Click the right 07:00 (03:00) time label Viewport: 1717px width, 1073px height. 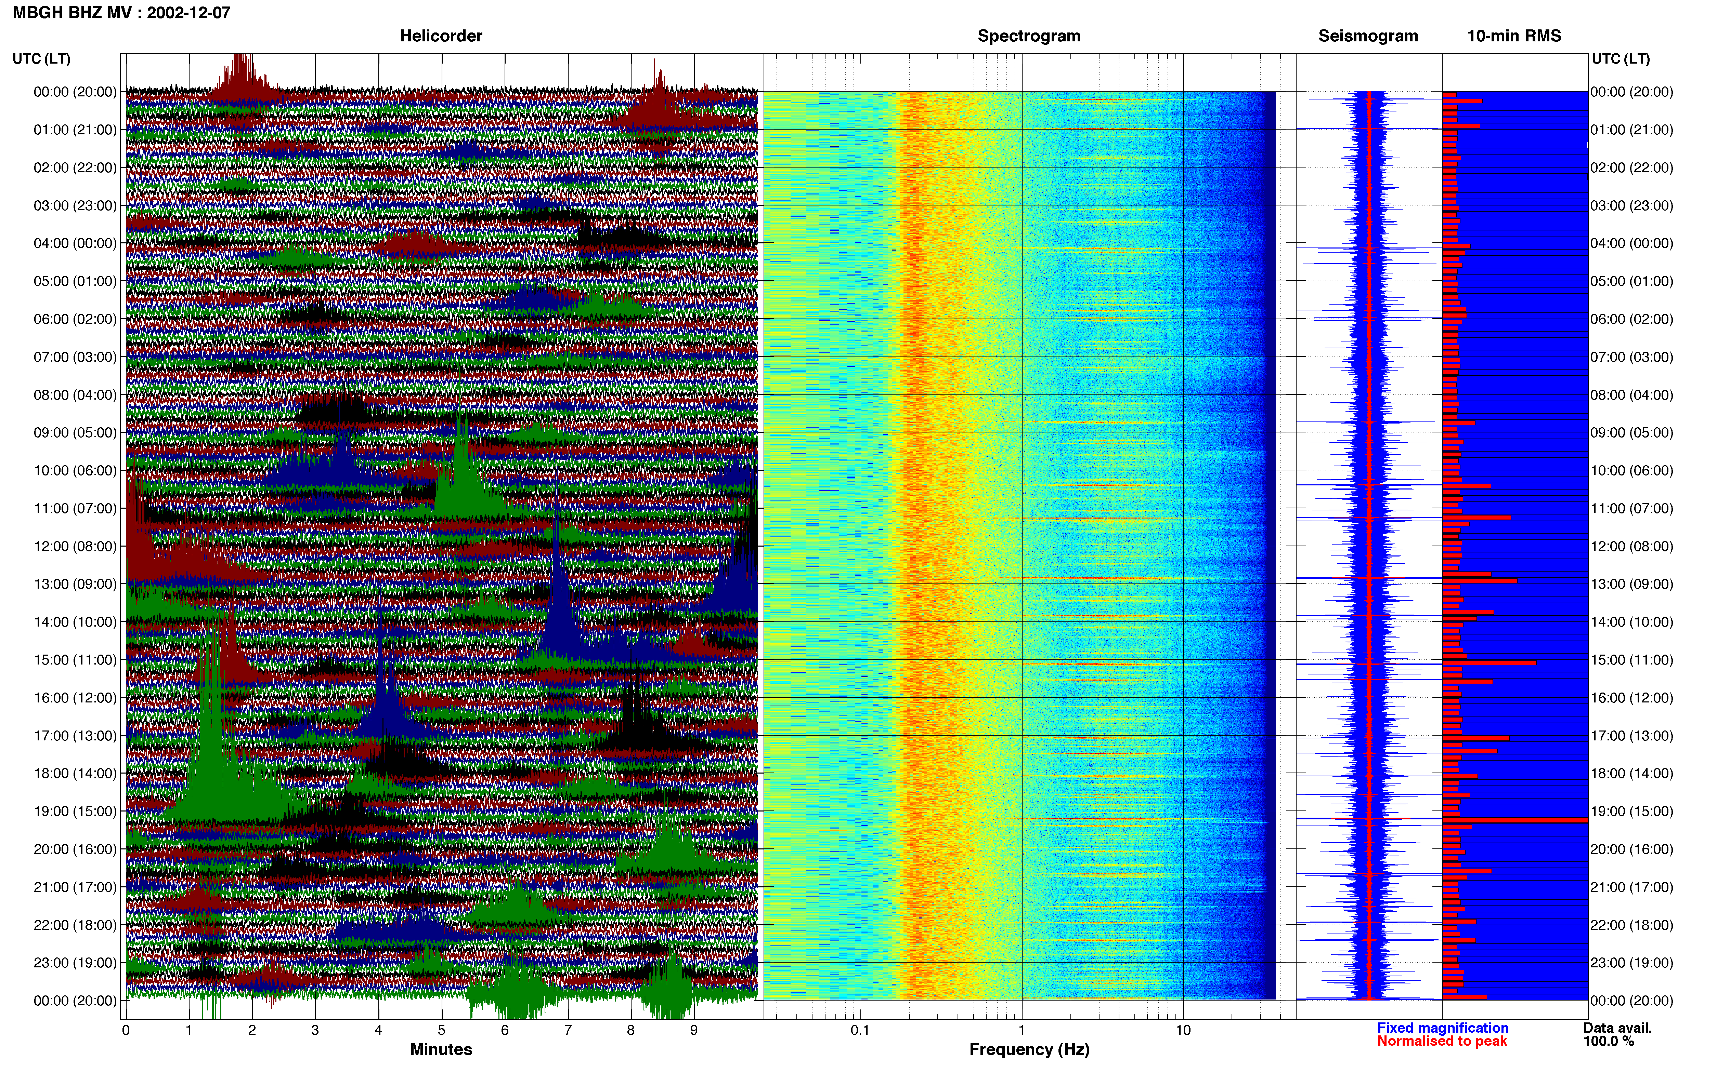click(x=1632, y=357)
